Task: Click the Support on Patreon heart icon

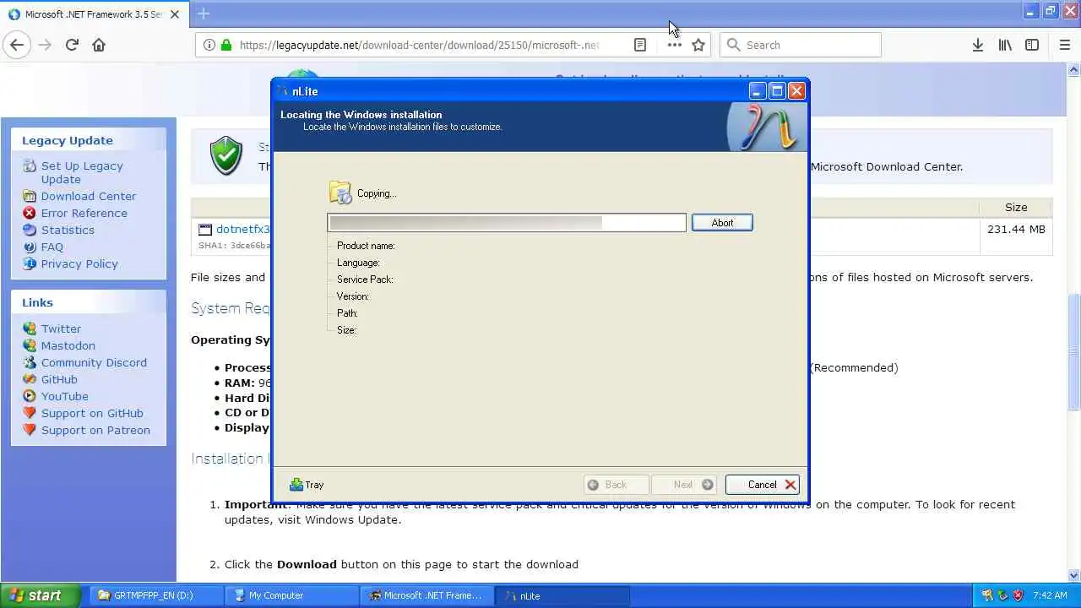Action: click(x=30, y=430)
